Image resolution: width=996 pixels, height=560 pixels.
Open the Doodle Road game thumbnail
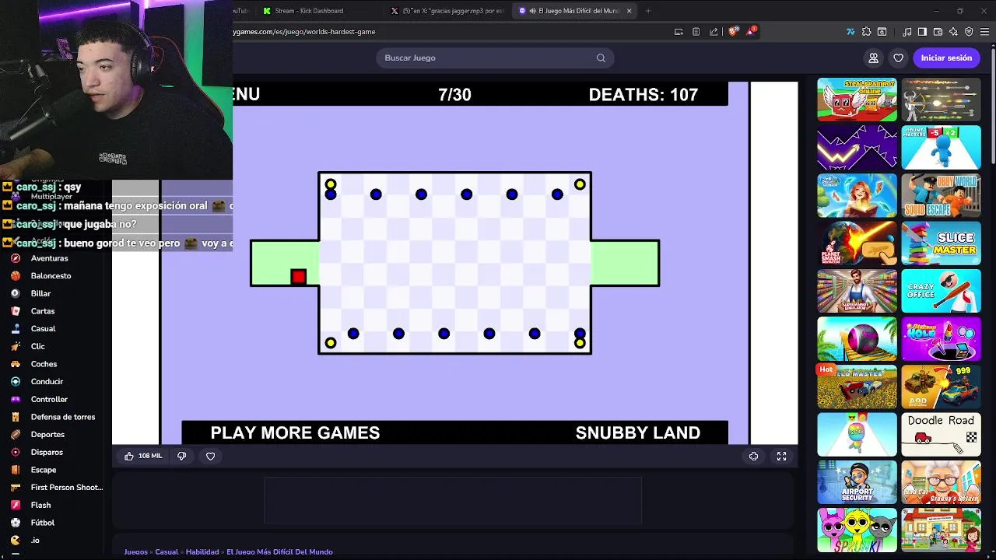coord(941,434)
